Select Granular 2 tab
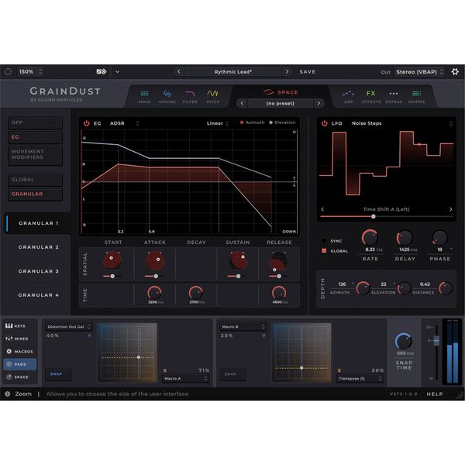 click(x=38, y=247)
